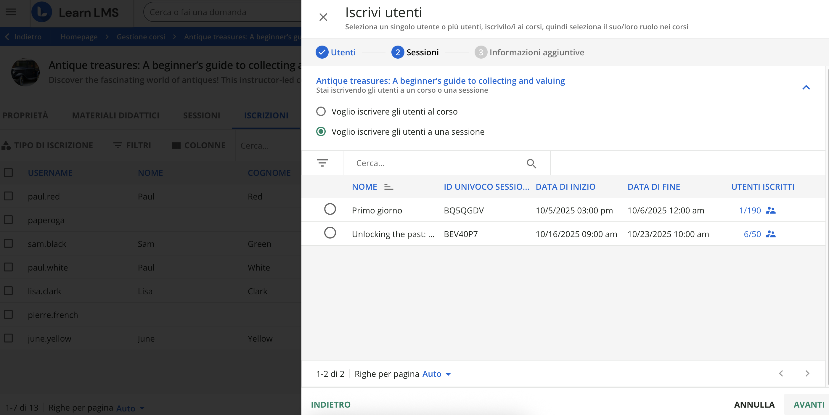Image resolution: width=829 pixels, height=415 pixels.
Task: Click the magnifier search icon
Action: 531,163
